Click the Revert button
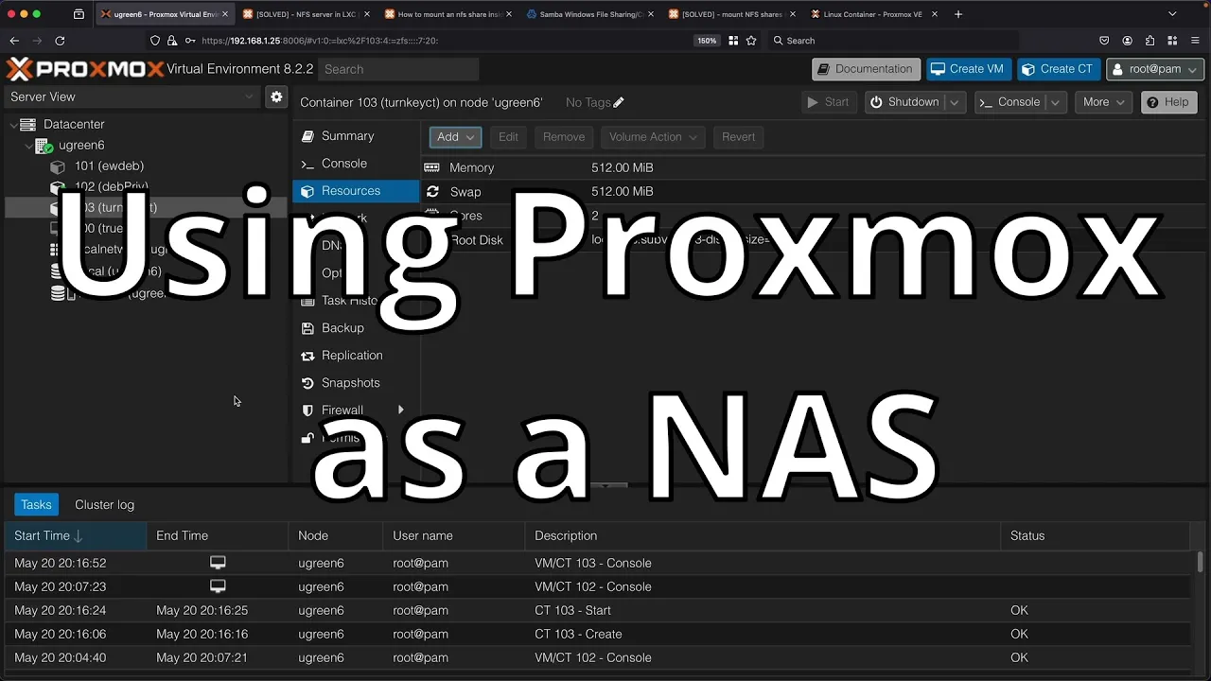1211x681 pixels. tap(738, 137)
